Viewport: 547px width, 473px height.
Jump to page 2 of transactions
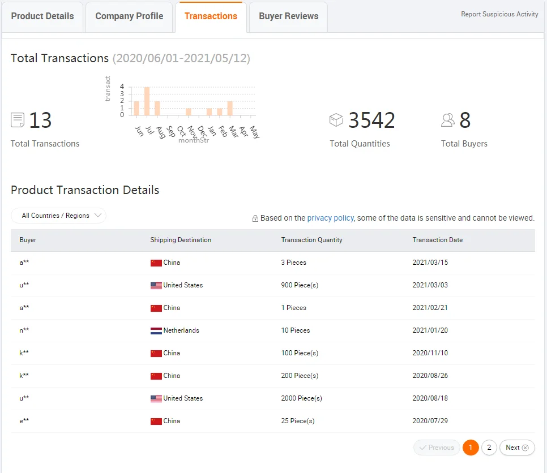pos(489,448)
